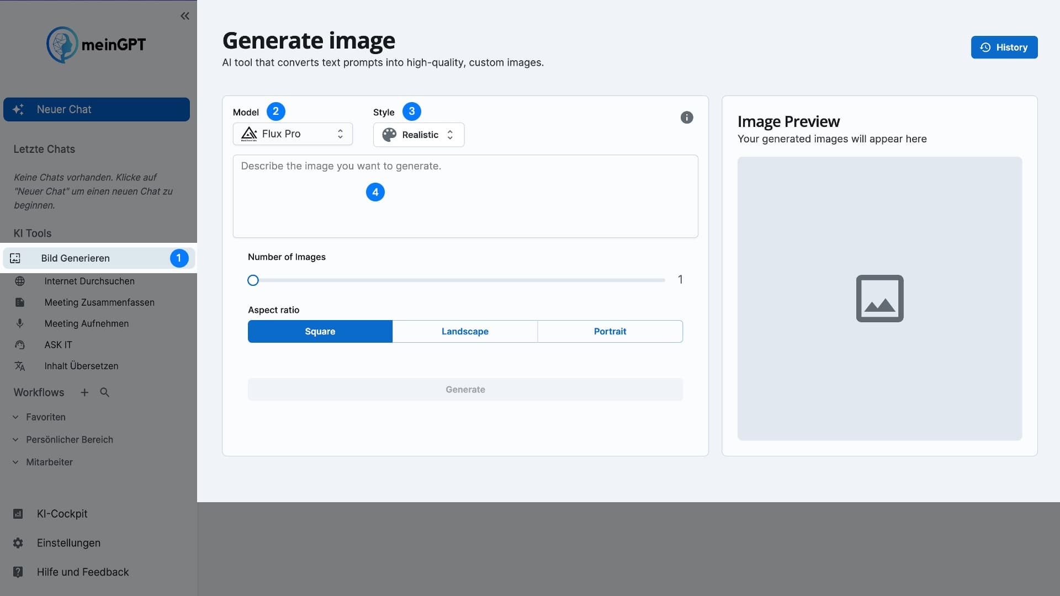Click the History button

click(x=1004, y=47)
